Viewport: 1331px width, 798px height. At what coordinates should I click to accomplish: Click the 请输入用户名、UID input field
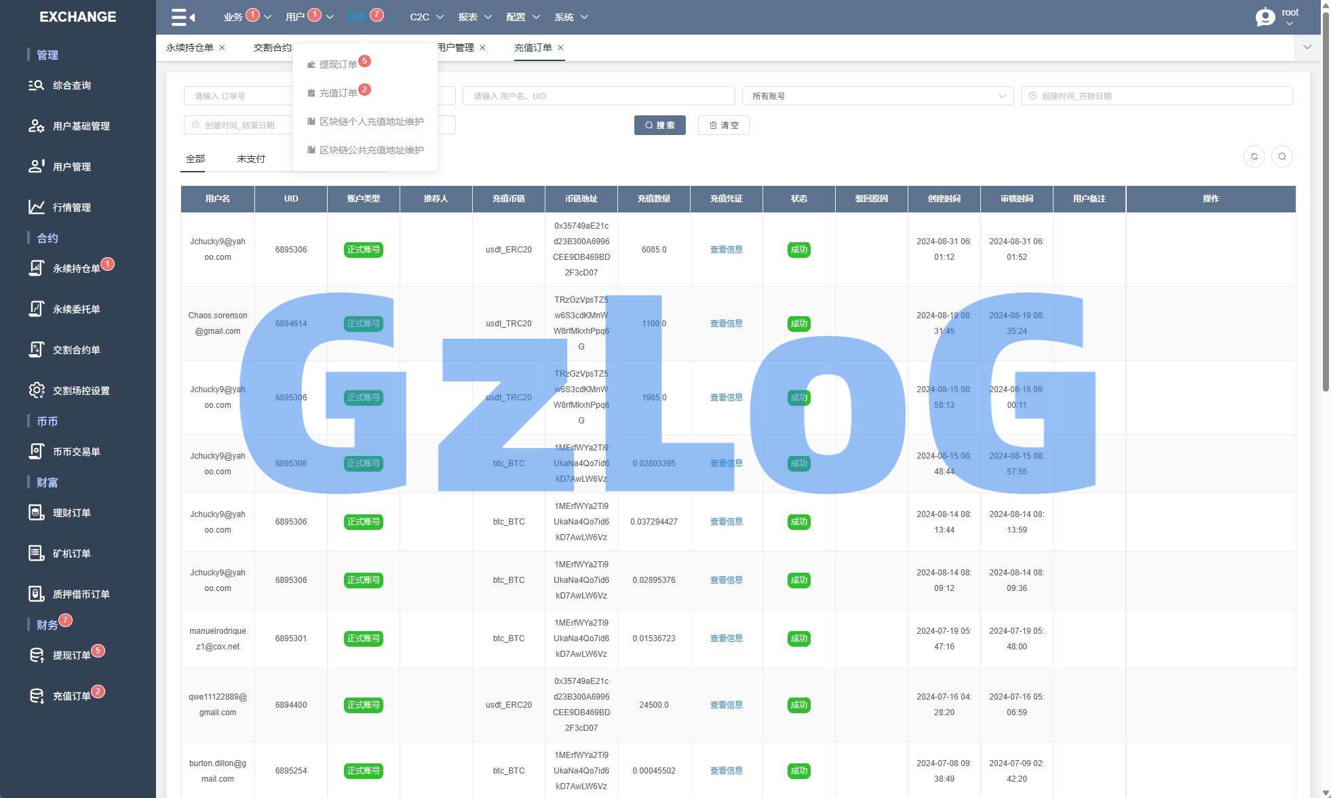(599, 96)
